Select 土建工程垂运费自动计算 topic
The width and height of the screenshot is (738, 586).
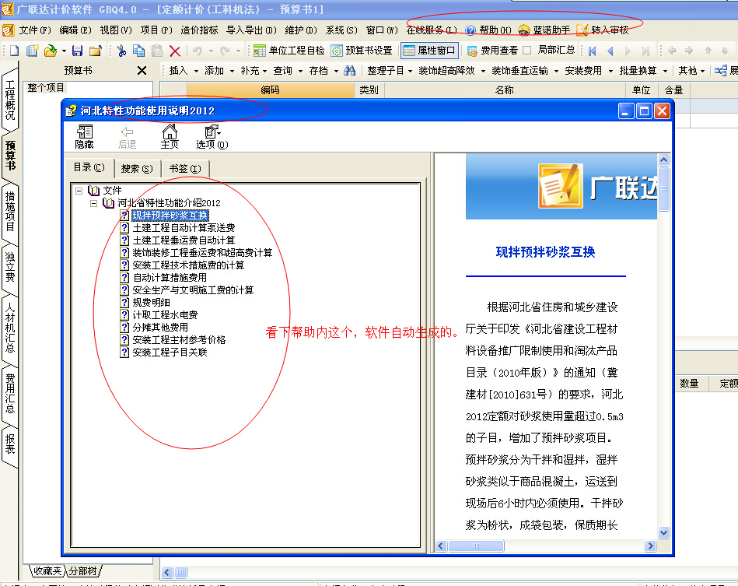click(184, 240)
